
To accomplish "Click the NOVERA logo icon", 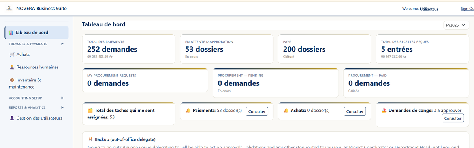I will tap(9, 9).
